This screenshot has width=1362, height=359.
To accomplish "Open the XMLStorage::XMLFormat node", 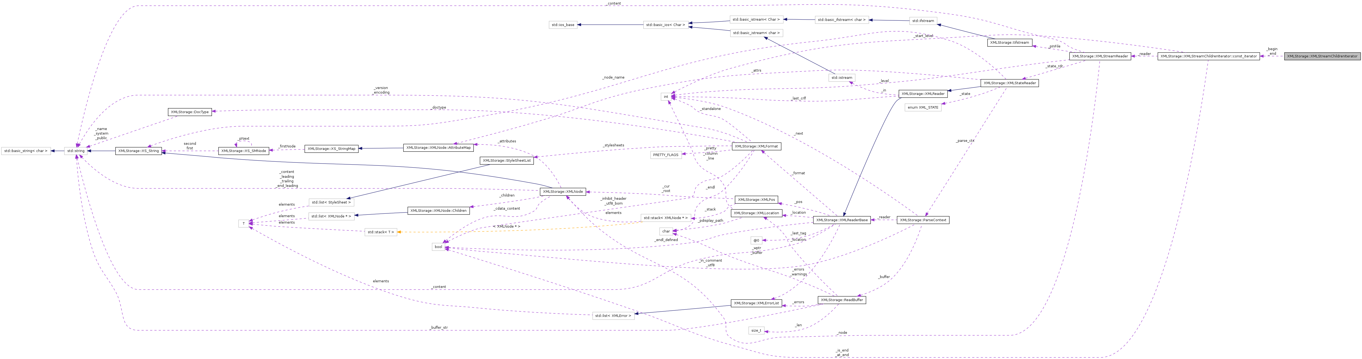I will click(757, 146).
